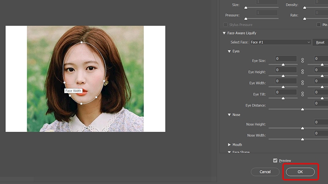328x184 pixels.
Task: Click the Nose Height slider handle
Action: point(303,128)
